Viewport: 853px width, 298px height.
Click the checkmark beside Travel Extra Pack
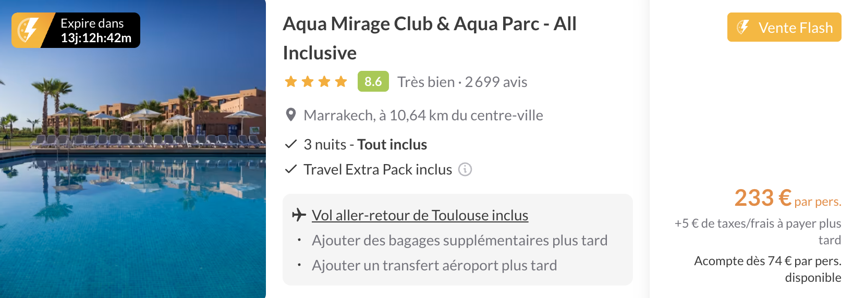click(x=291, y=169)
